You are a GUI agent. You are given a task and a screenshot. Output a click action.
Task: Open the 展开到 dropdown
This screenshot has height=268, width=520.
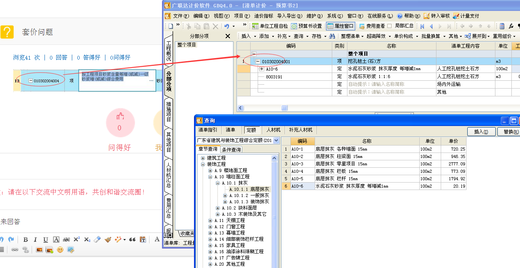point(477,36)
